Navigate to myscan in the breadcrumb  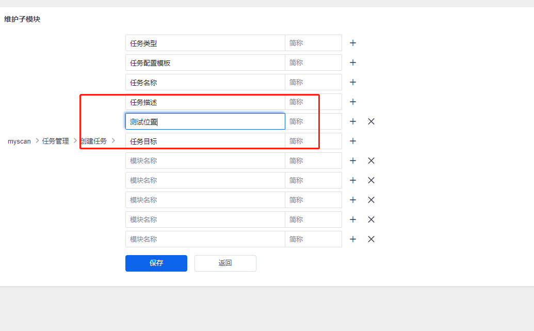(x=19, y=141)
